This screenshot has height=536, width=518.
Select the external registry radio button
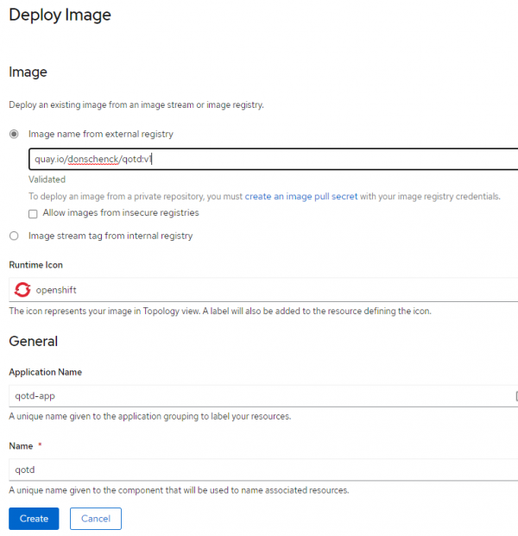(14, 134)
